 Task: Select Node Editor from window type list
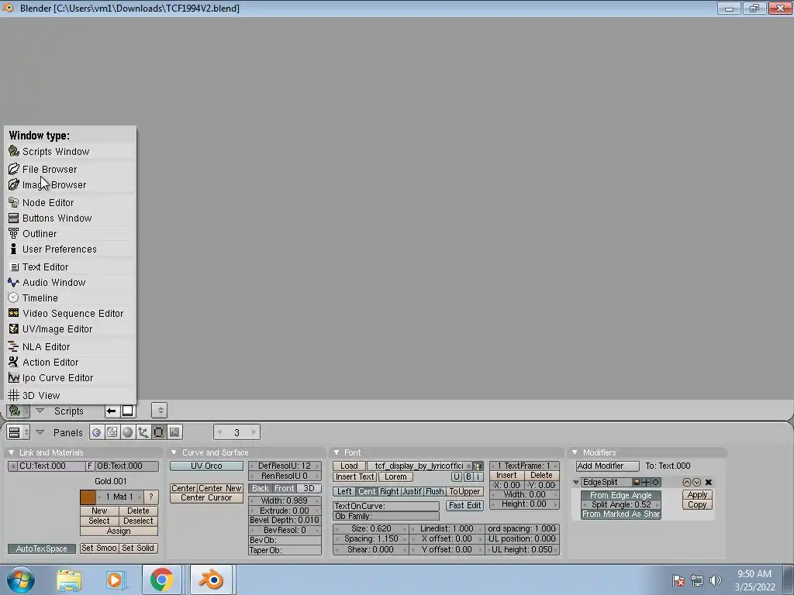click(x=71, y=202)
